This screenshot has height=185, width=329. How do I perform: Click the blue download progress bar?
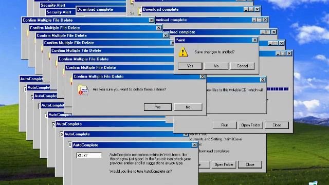pos(278,89)
